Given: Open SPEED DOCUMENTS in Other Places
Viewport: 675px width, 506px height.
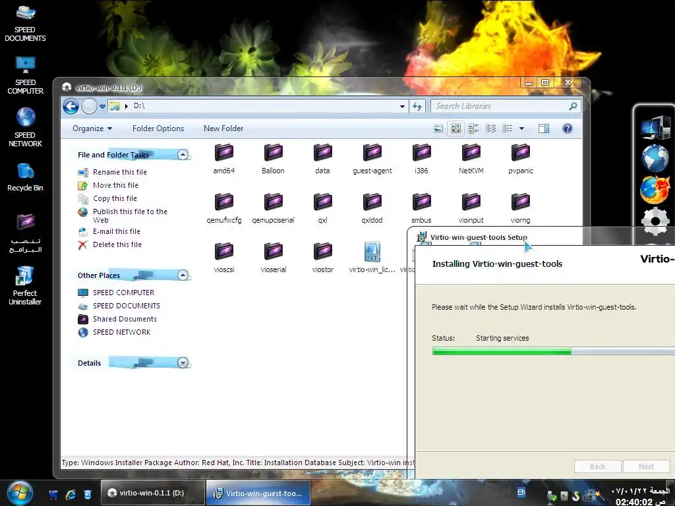Looking at the screenshot, I should (126, 306).
